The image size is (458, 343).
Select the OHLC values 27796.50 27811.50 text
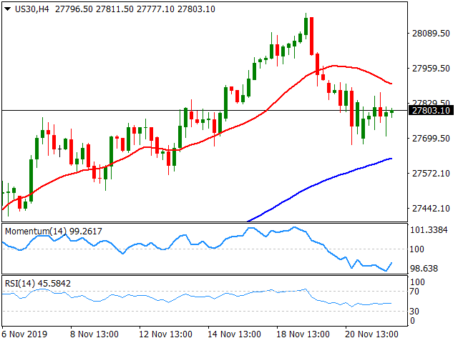(x=94, y=9)
